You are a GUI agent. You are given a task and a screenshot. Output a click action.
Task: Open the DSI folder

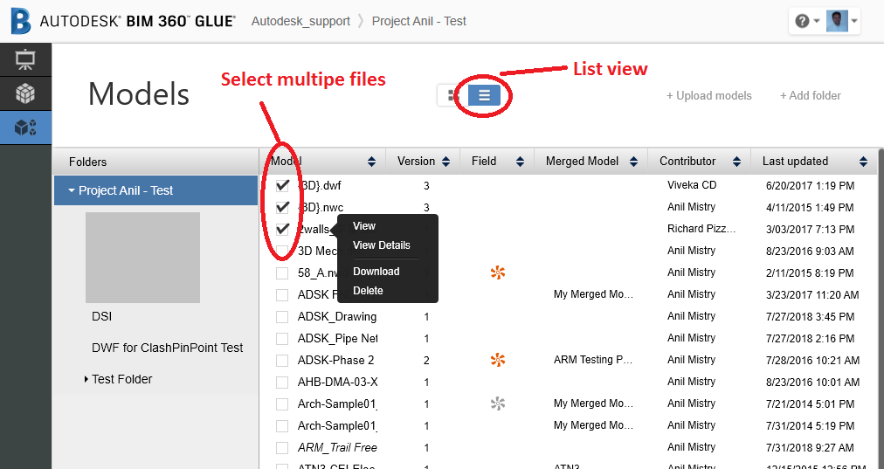click(102, 317)
